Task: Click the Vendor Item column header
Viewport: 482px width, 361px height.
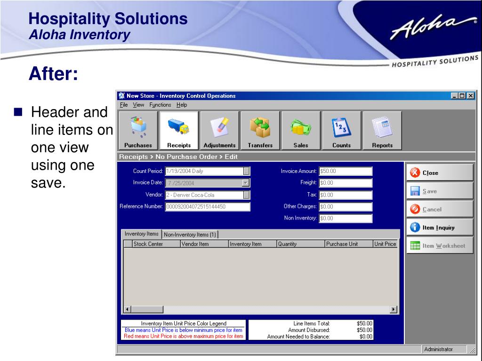Action: (204, 244)
